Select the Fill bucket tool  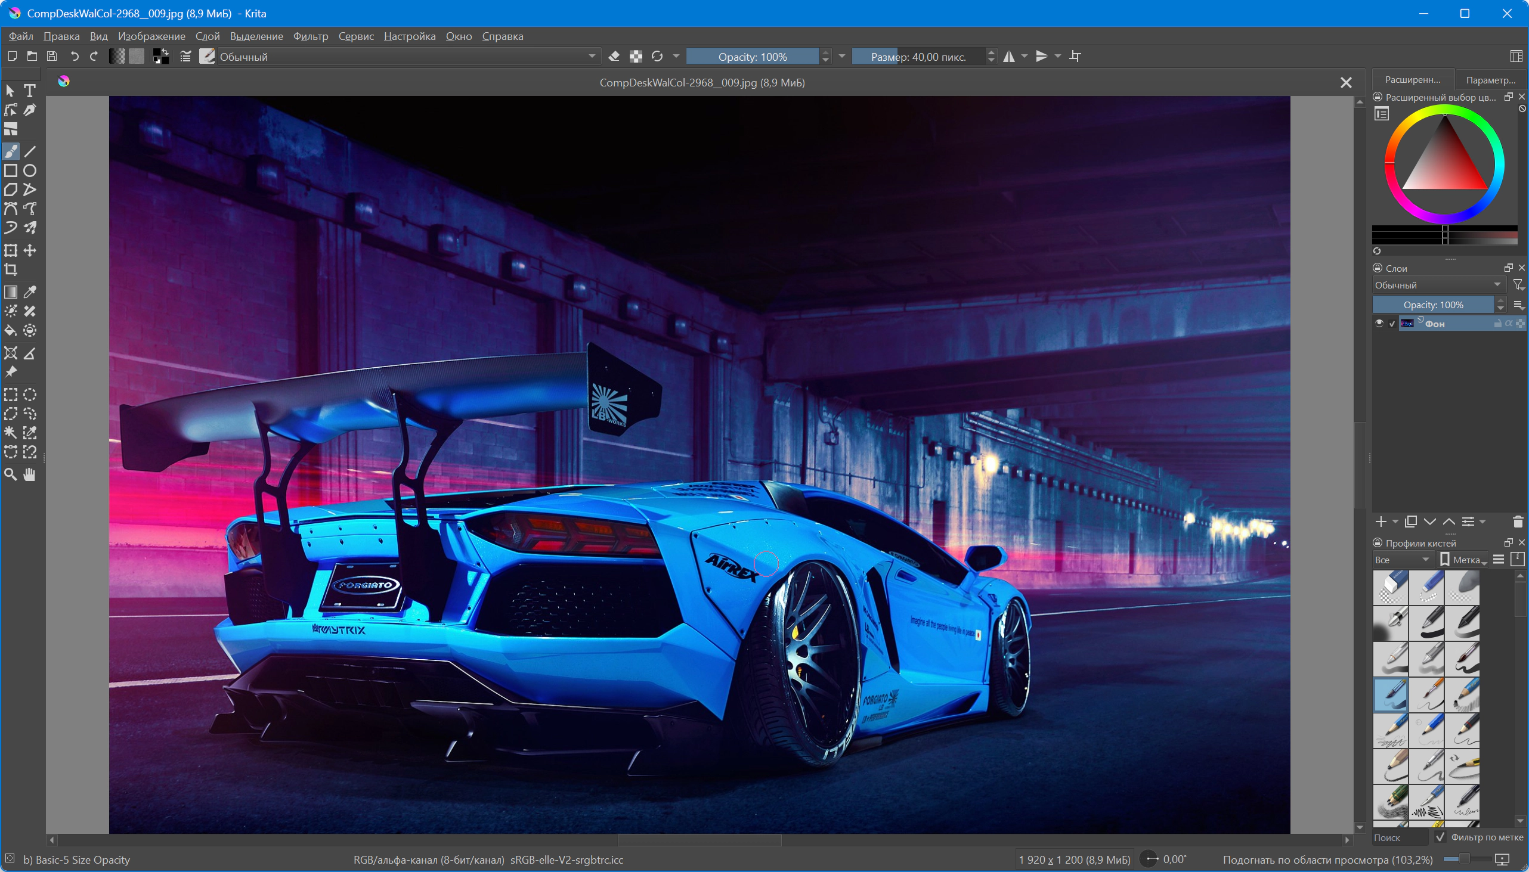(11, 331)
